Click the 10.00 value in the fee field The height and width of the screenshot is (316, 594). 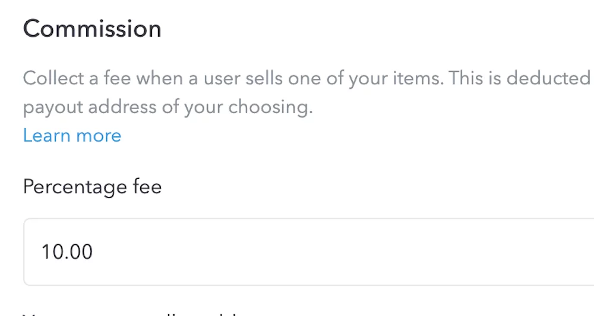tap(67, 252)
